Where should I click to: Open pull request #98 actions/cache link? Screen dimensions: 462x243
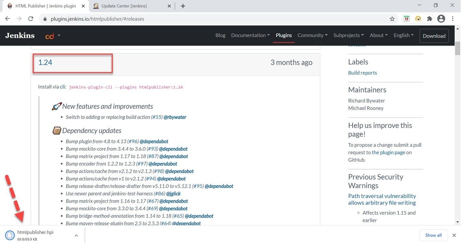point(158,171)
